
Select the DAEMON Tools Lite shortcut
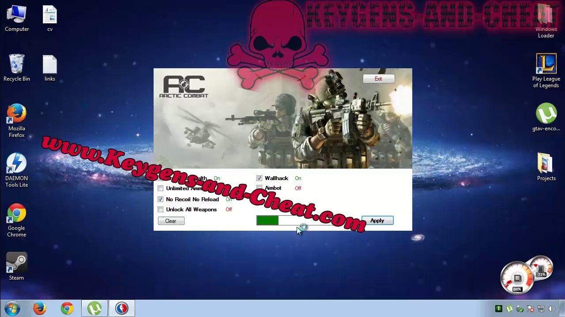(17, 170)
